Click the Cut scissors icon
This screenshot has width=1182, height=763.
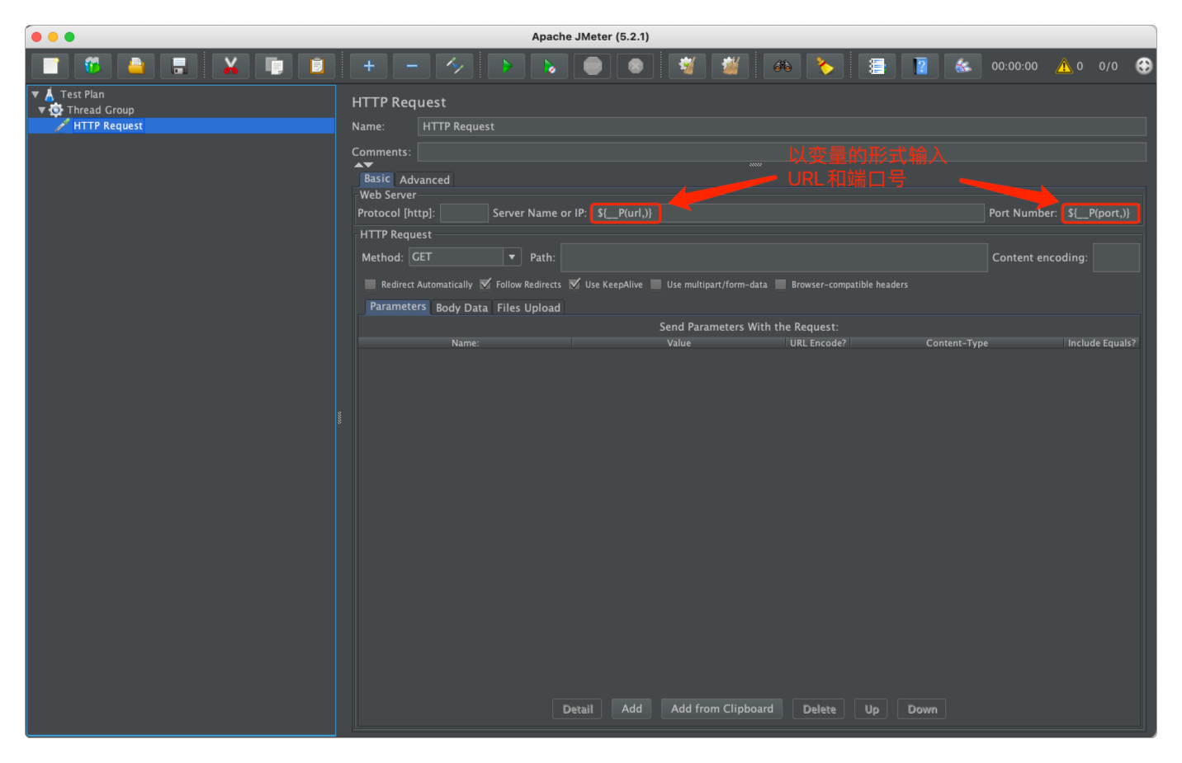coord(230,66)
